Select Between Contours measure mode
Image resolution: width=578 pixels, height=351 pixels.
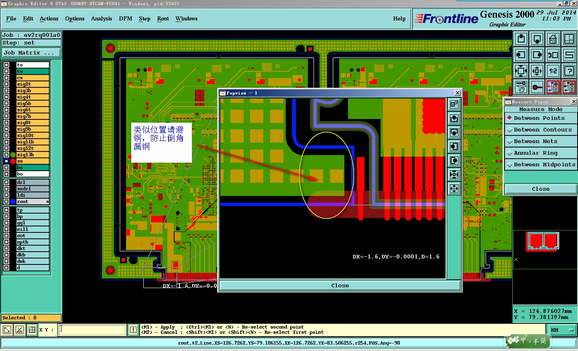(541, 130)
